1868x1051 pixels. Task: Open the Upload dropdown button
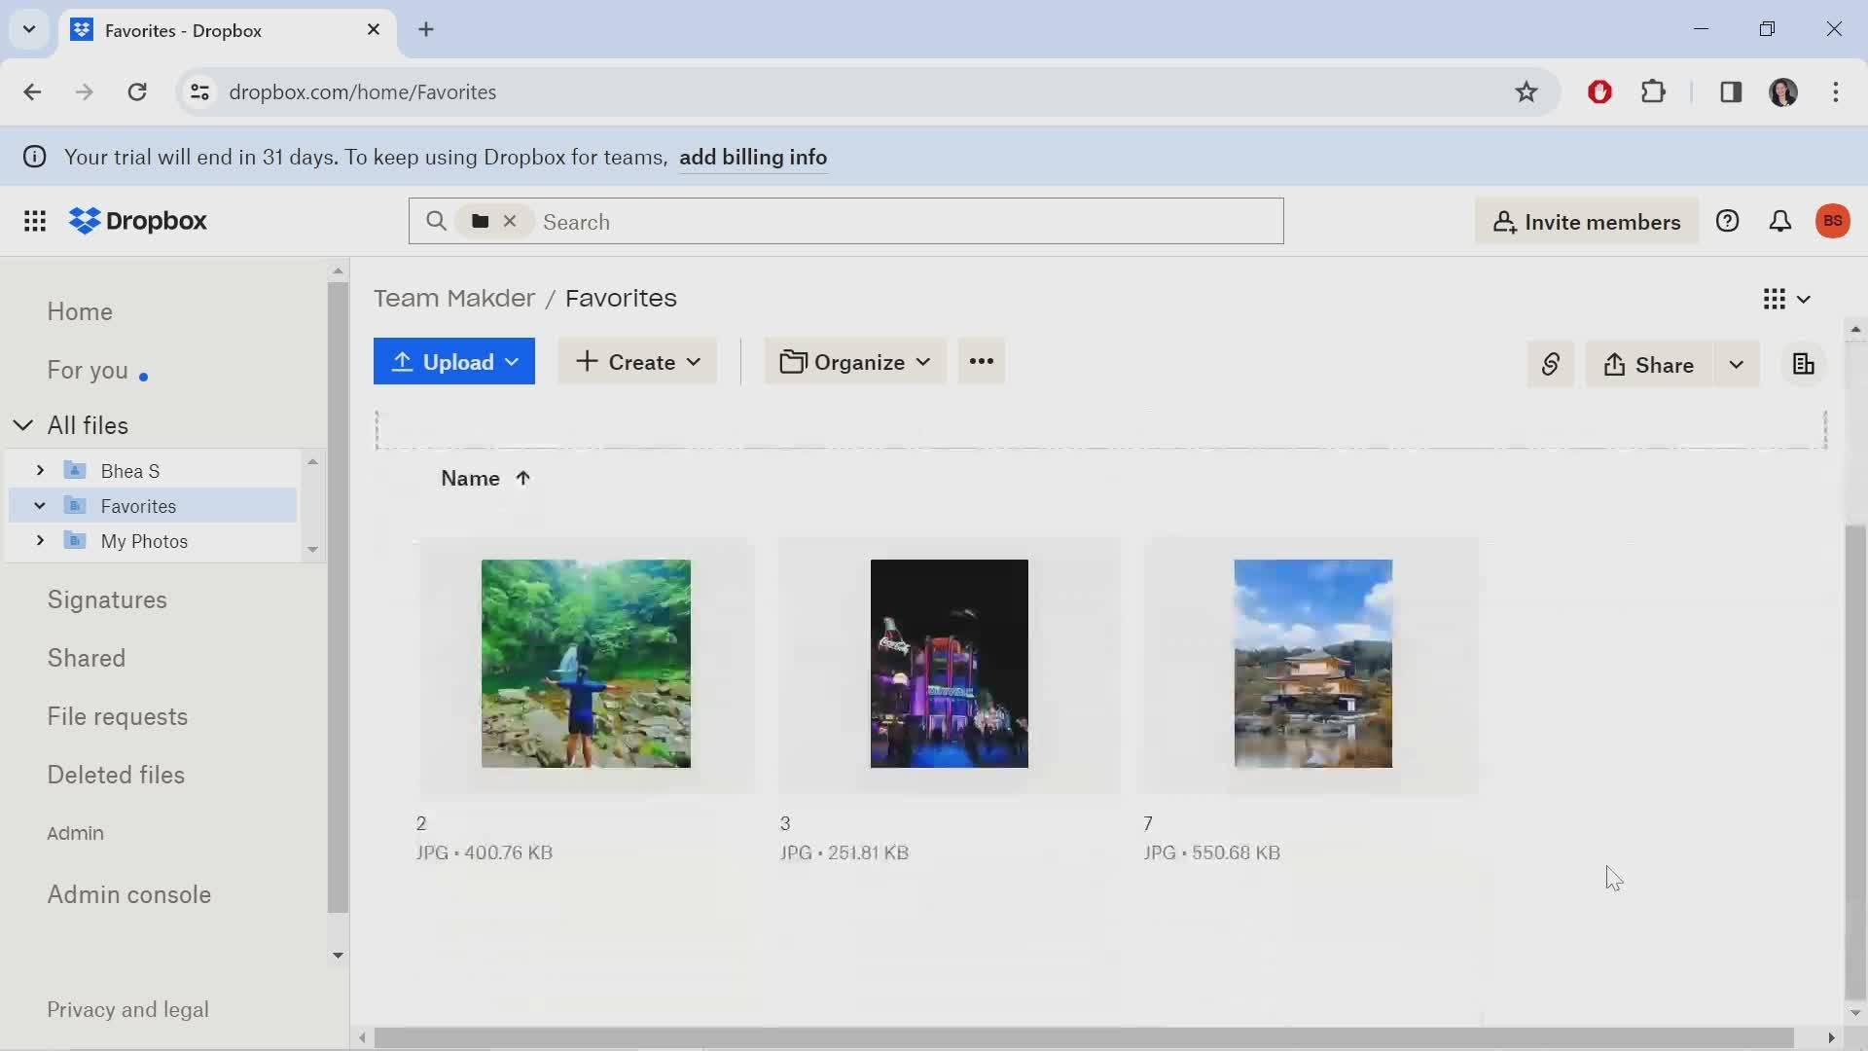[454, 362]
